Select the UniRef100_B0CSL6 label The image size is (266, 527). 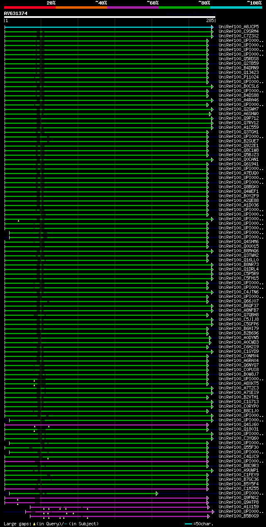pyautogui.click(x=239, y=86)
